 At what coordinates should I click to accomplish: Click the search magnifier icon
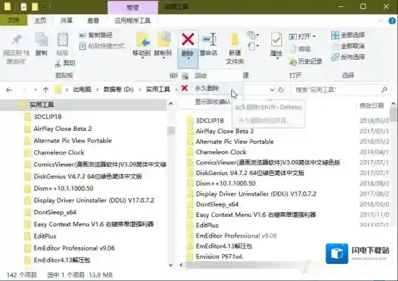click(384, 90)
